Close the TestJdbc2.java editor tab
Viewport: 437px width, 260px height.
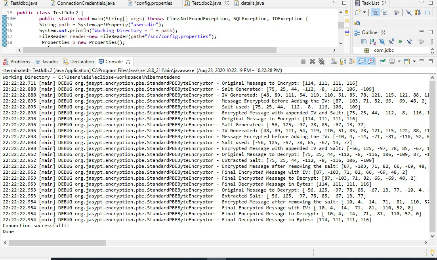[227, 3]
